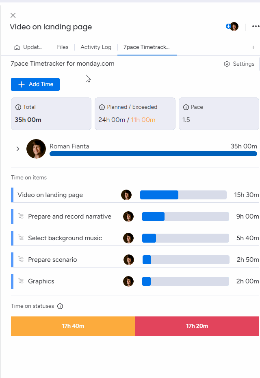Viewport: 260px width, 378px height.
Task: Click the info icon next to Total
Action: 18,107
